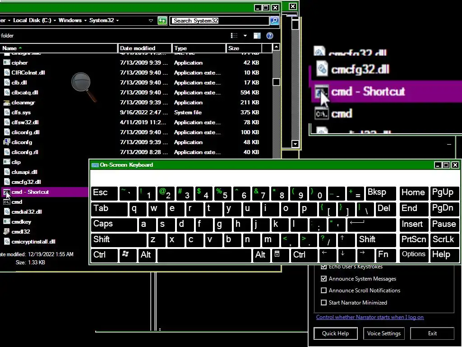Click the Bksp key on On-Screen Keyboard

tap(381, 193)
